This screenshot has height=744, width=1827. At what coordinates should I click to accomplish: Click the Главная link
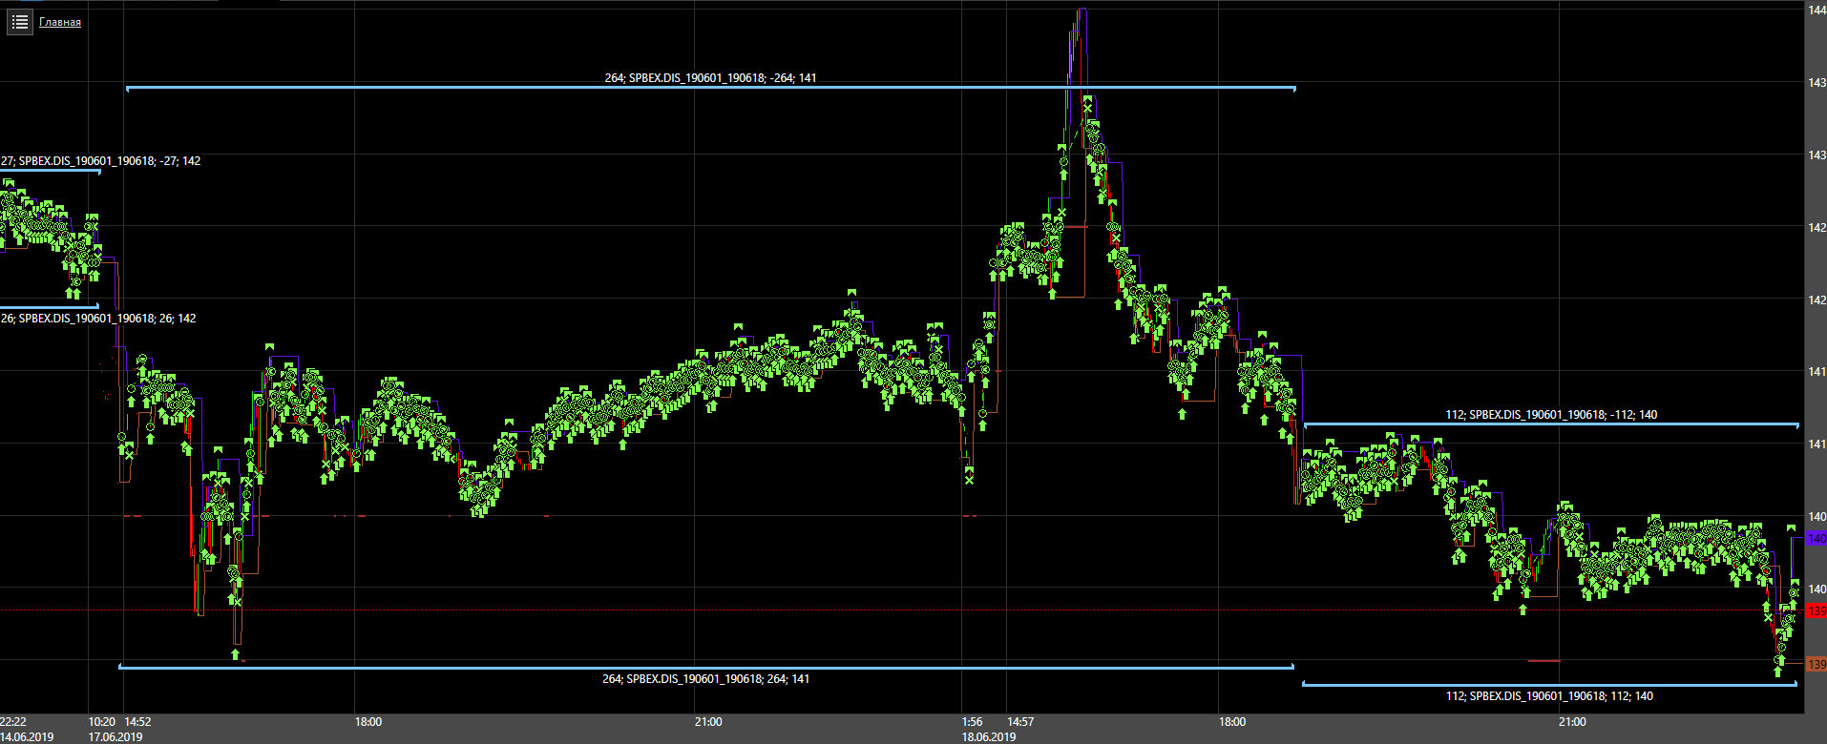tap(60, 22)
